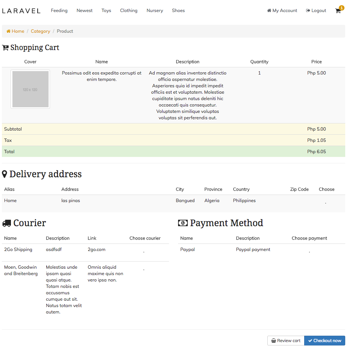Click the "2Go Shipping" courier name
352x353 pixels.
18,250
